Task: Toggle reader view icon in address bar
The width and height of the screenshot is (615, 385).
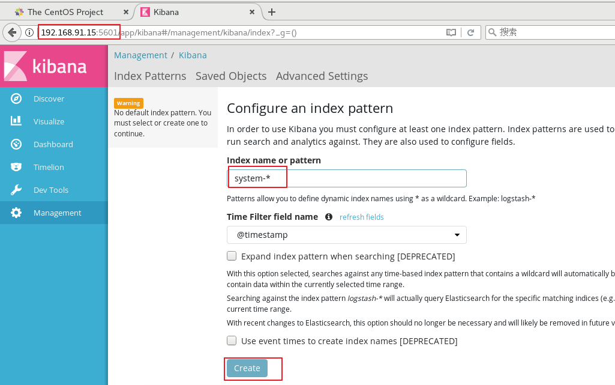Action: point(451,32)
